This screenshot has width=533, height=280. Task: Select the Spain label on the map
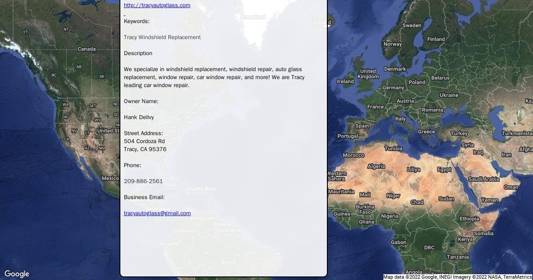tap(362, 126)
